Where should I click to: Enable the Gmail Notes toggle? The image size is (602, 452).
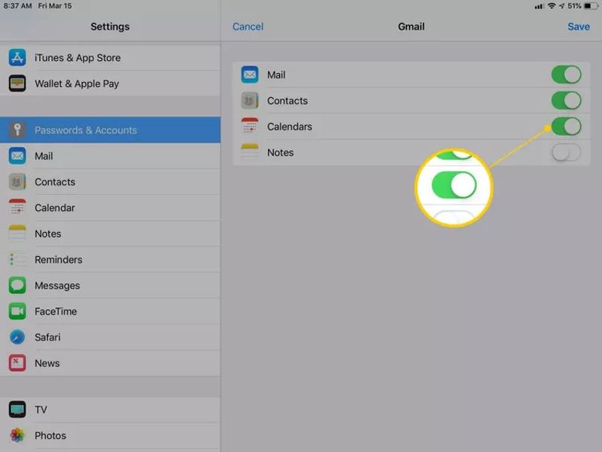(566, 152)
